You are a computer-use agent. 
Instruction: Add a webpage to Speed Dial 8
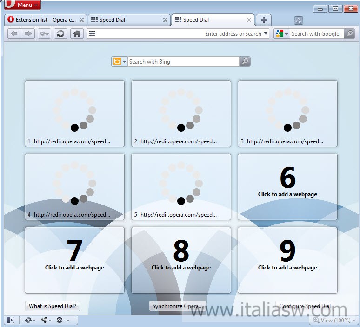[181, 260]
